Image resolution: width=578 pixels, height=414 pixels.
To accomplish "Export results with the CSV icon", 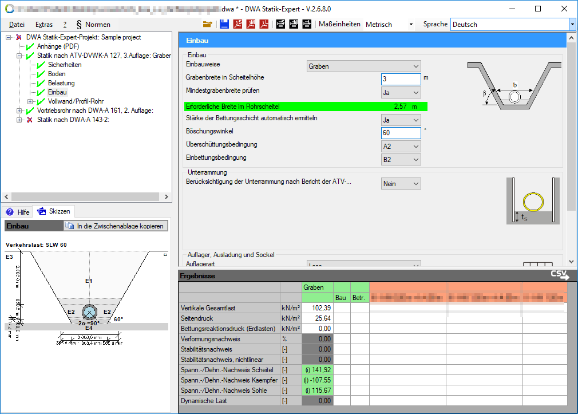I will click(560, 275).
